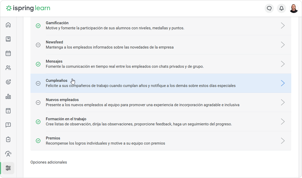Open the users icon in sidebar
This screenshot has width=302, height=178.
click(x=8, y=68)
